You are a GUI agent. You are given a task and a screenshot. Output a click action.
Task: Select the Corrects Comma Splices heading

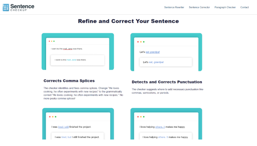point(69,81)
